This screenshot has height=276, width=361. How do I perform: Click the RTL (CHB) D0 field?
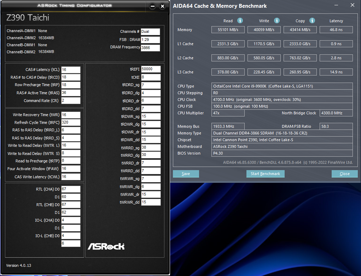[71, 205]
